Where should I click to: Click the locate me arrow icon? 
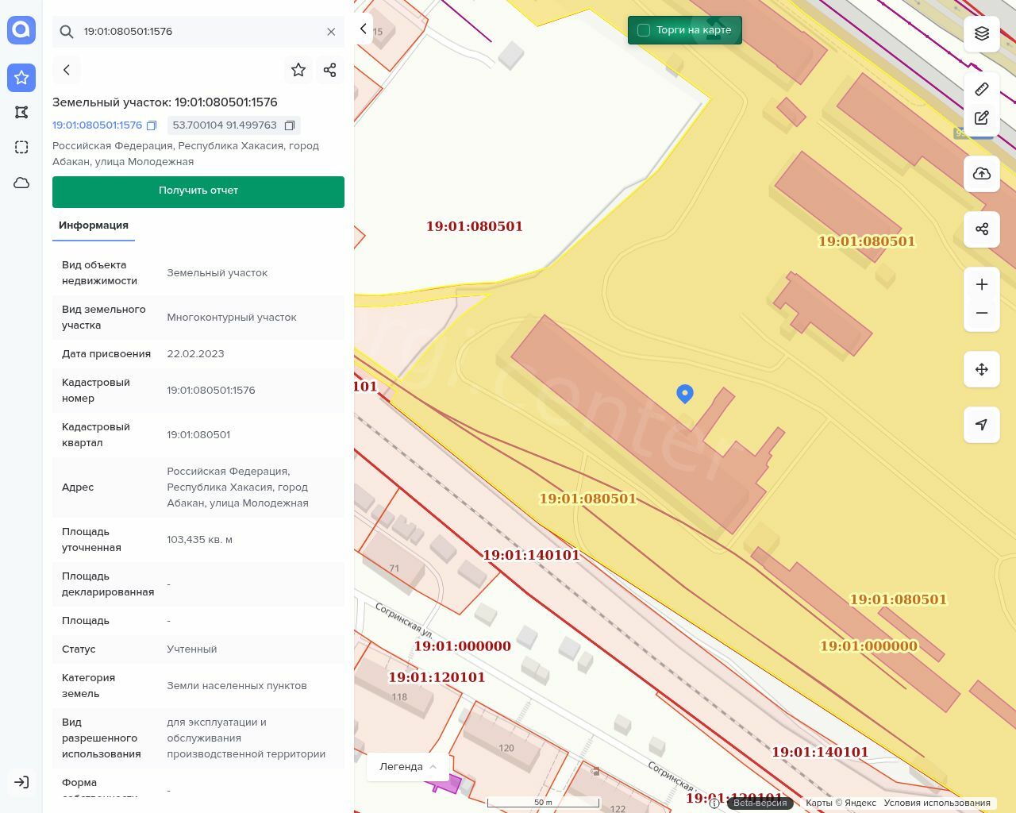982,425
